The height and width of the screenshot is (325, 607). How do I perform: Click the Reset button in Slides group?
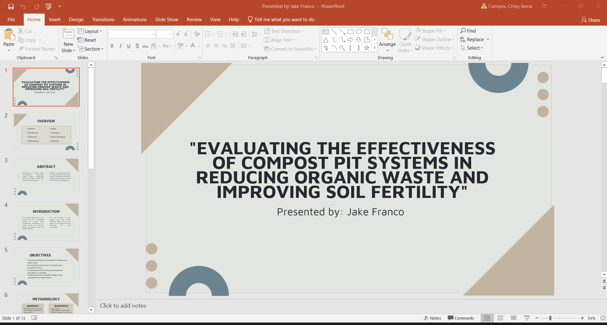pyautogui.click(x=87, y=40)
